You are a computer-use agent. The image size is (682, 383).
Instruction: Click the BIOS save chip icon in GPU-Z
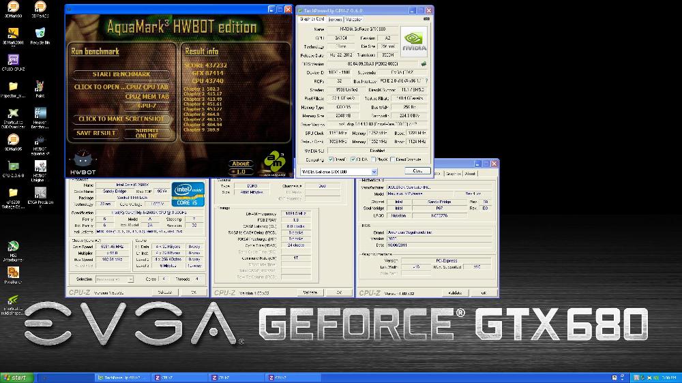click(x=424, y=64)
